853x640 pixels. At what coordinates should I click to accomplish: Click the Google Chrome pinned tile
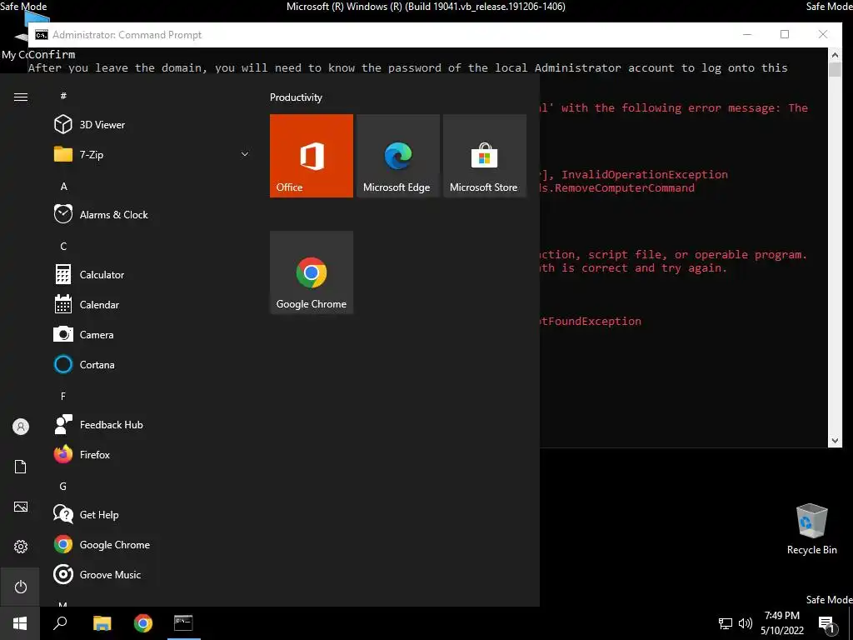point(312,272)
